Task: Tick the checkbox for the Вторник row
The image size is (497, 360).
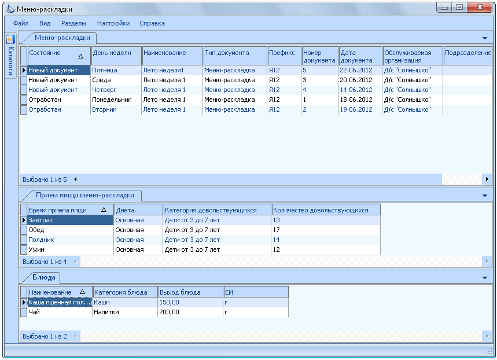Action: click(x=24, y=110)
